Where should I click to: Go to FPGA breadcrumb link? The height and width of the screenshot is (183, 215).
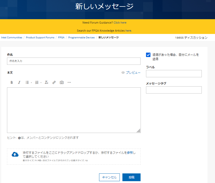pyautogui.click(x=61, y=37)
